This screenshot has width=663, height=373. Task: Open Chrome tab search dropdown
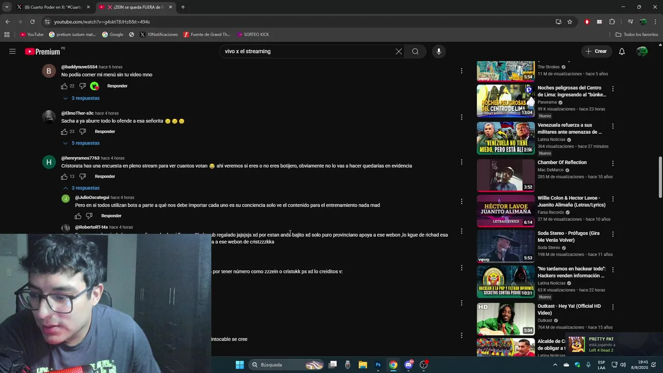click(7, 7)
